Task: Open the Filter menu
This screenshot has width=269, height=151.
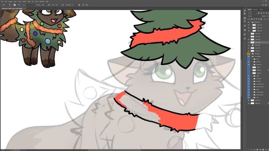Action: [29, 2]
